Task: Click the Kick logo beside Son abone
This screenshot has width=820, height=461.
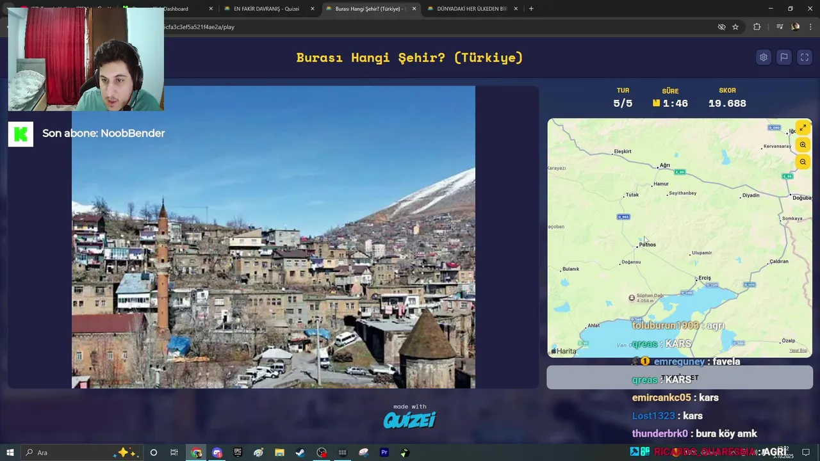Action: (20, 134)
